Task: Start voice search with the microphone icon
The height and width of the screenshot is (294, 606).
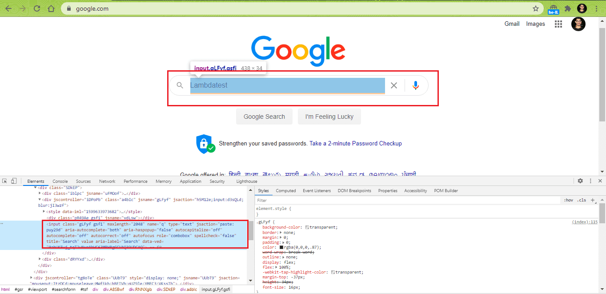Action: click(416, 85)
